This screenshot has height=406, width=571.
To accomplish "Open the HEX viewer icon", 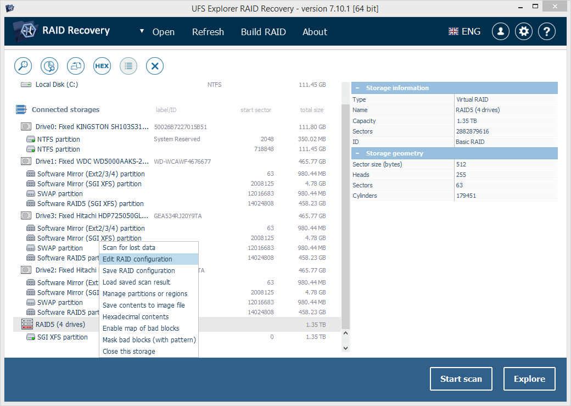I will [102, 66].
